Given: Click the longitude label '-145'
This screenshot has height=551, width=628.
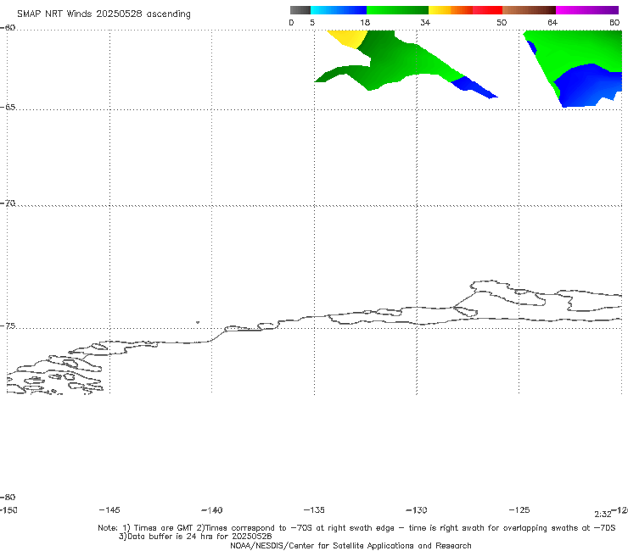Looking at the screenshot, I should click(x=109, y=510).
